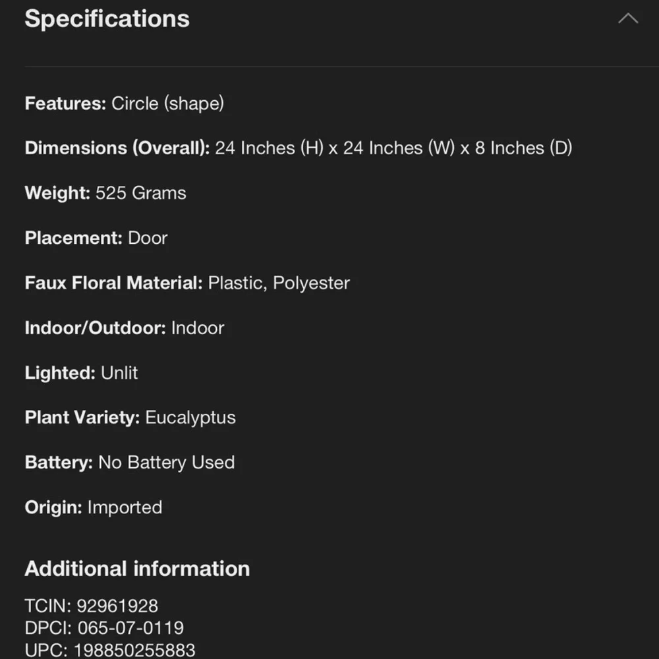Image resolution: width=659 pixels, height=659 pixels.
Task: Select the Lighted: Unlit specification
Action: point(81,373)
